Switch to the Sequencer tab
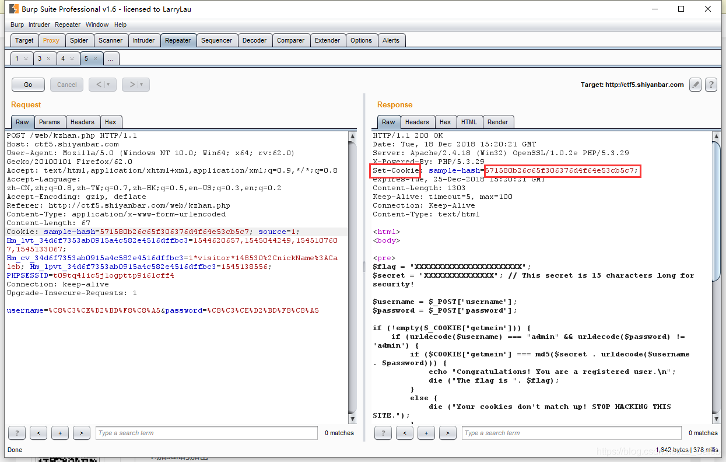Image resolution: width=726 pixels, height=462 pixels. [x=216, y=40]
